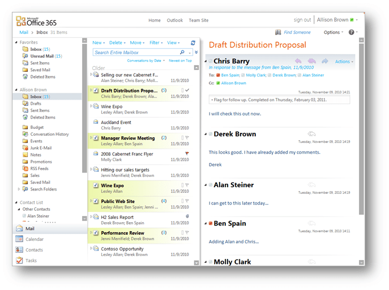This screenshot has height=290, width=389.
Task: Expand the Search Folders tree item
Action: coord(20,189)
